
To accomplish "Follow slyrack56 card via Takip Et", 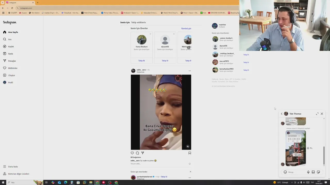I will 165,61.
